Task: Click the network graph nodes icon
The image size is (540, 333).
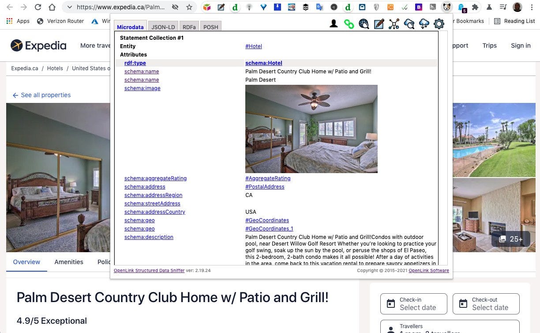Action: point(394,24)
